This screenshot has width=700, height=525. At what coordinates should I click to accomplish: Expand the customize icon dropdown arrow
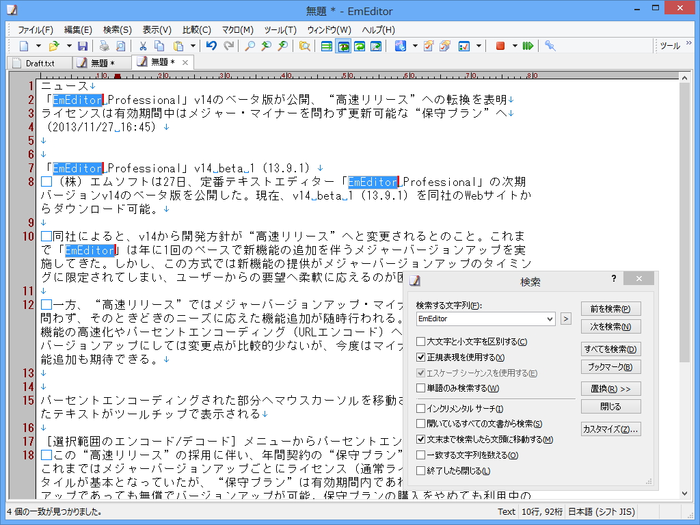[x=479, y=46]
